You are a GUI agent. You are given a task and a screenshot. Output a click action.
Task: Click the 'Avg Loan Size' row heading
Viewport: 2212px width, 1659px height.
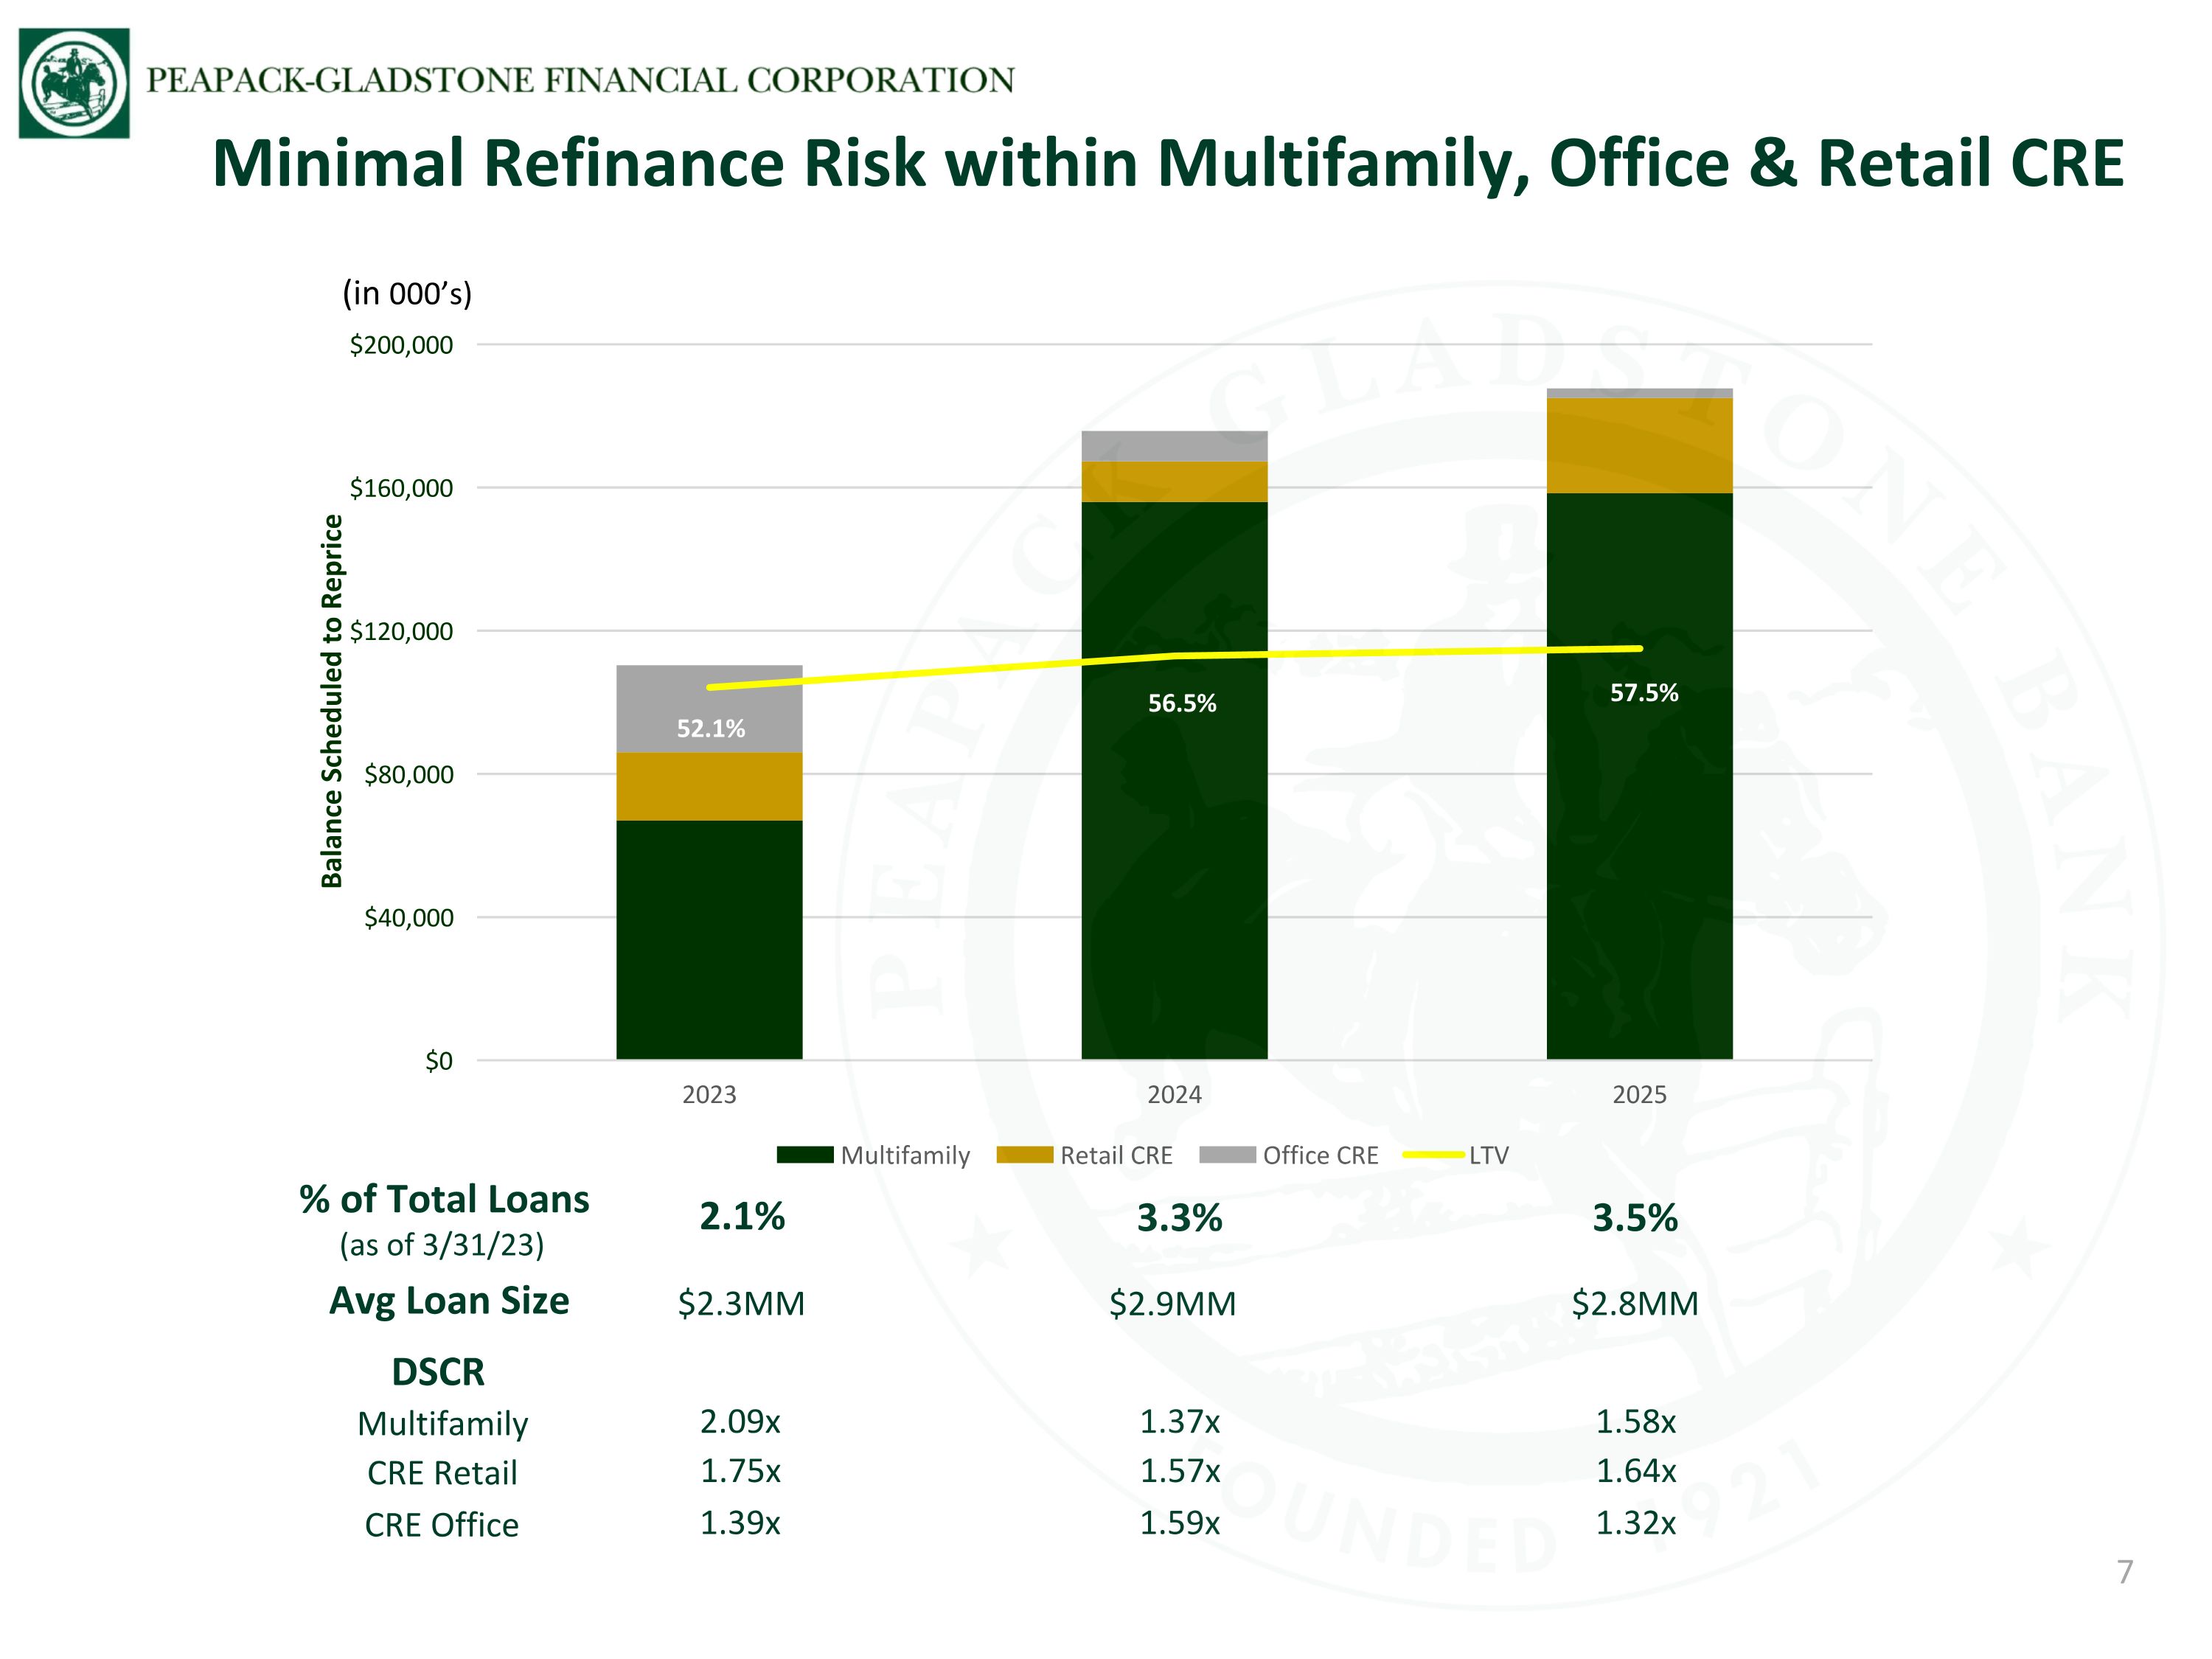click(x=449, y=1301)
